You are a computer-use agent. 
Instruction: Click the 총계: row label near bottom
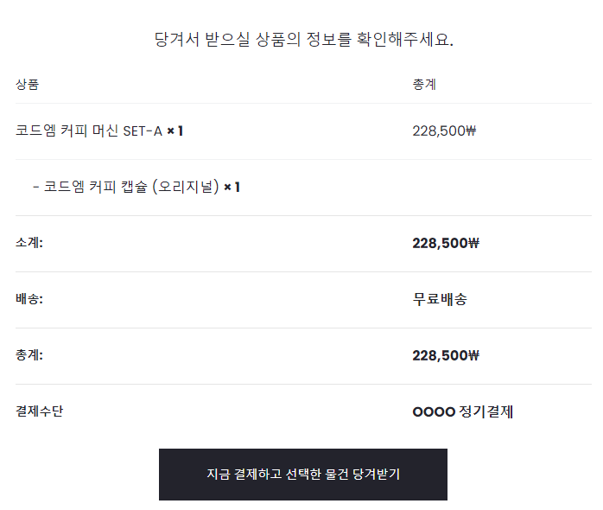[x=29, y=355]
